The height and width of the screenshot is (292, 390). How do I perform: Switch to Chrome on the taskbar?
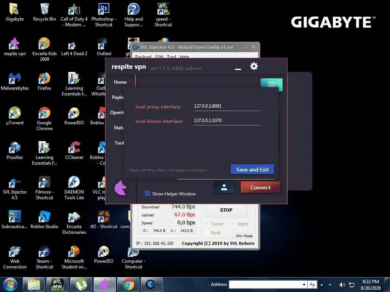[128, 284]
